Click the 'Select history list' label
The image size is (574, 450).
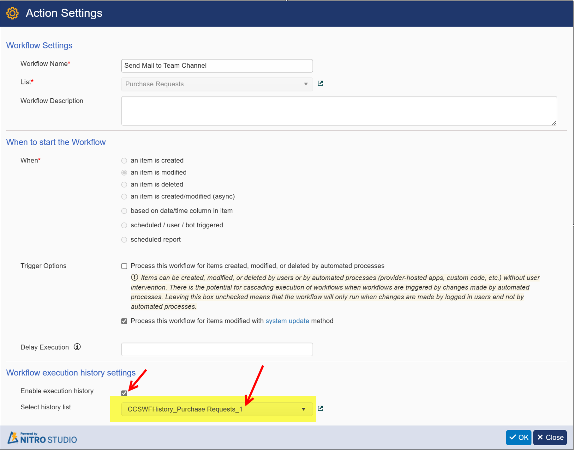[46, 407]
